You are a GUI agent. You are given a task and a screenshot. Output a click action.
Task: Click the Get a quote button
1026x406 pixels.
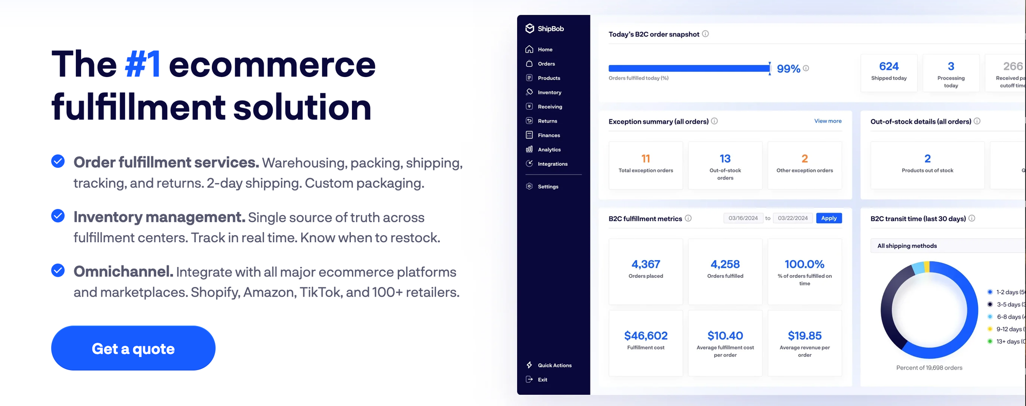(x=133, y=348)
